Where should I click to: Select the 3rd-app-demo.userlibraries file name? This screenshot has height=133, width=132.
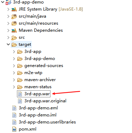(x=47, y=122)
